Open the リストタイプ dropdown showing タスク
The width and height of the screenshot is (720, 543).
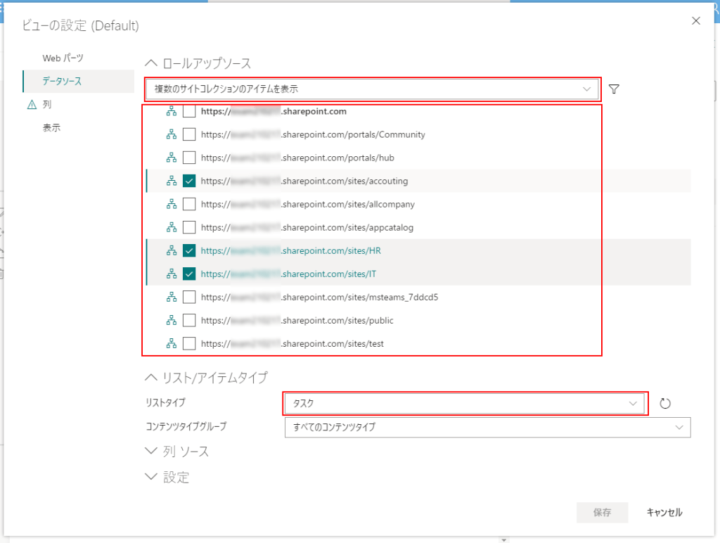pos(464,404)
